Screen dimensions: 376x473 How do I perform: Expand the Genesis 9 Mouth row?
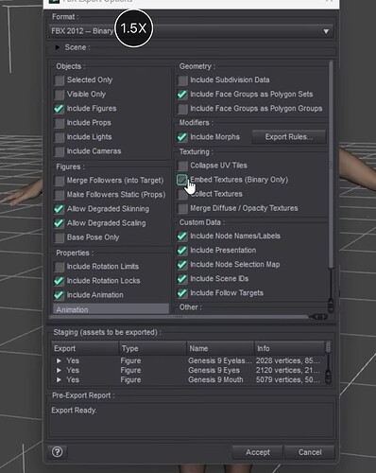pos(59,379)
